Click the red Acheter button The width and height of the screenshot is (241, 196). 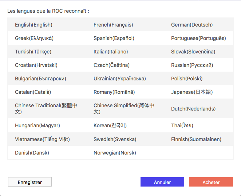pos(211,182)
